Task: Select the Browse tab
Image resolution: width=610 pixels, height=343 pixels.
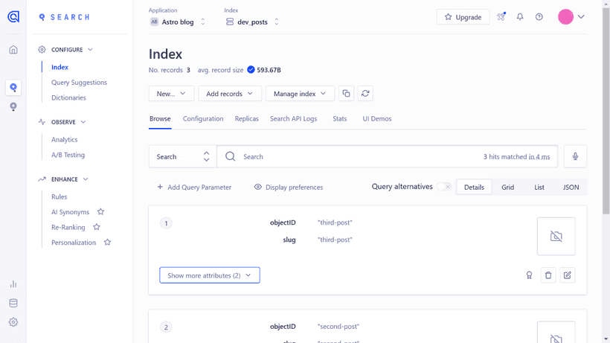Action: tap(160, 118)
